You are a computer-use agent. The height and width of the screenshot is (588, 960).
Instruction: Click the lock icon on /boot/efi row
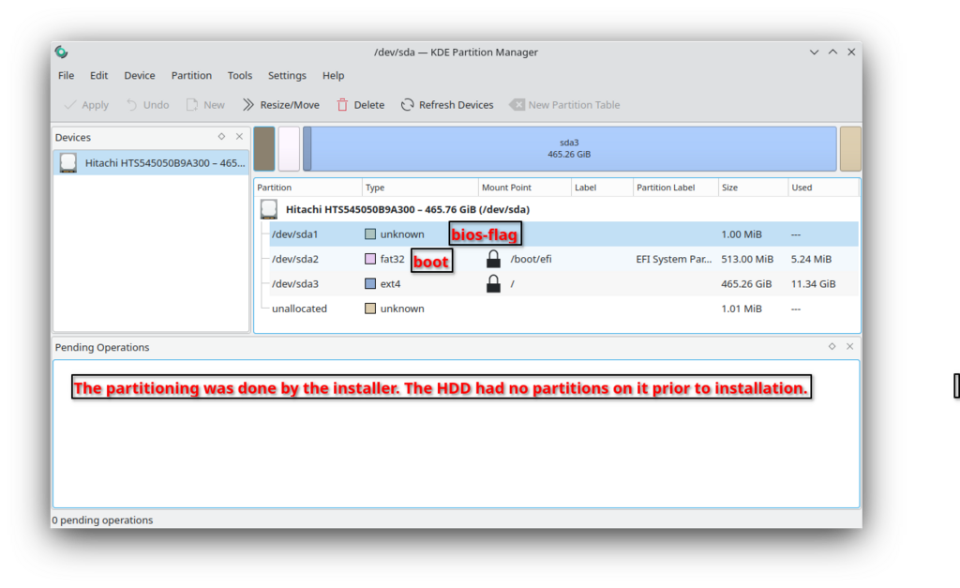tap(493, 259)
